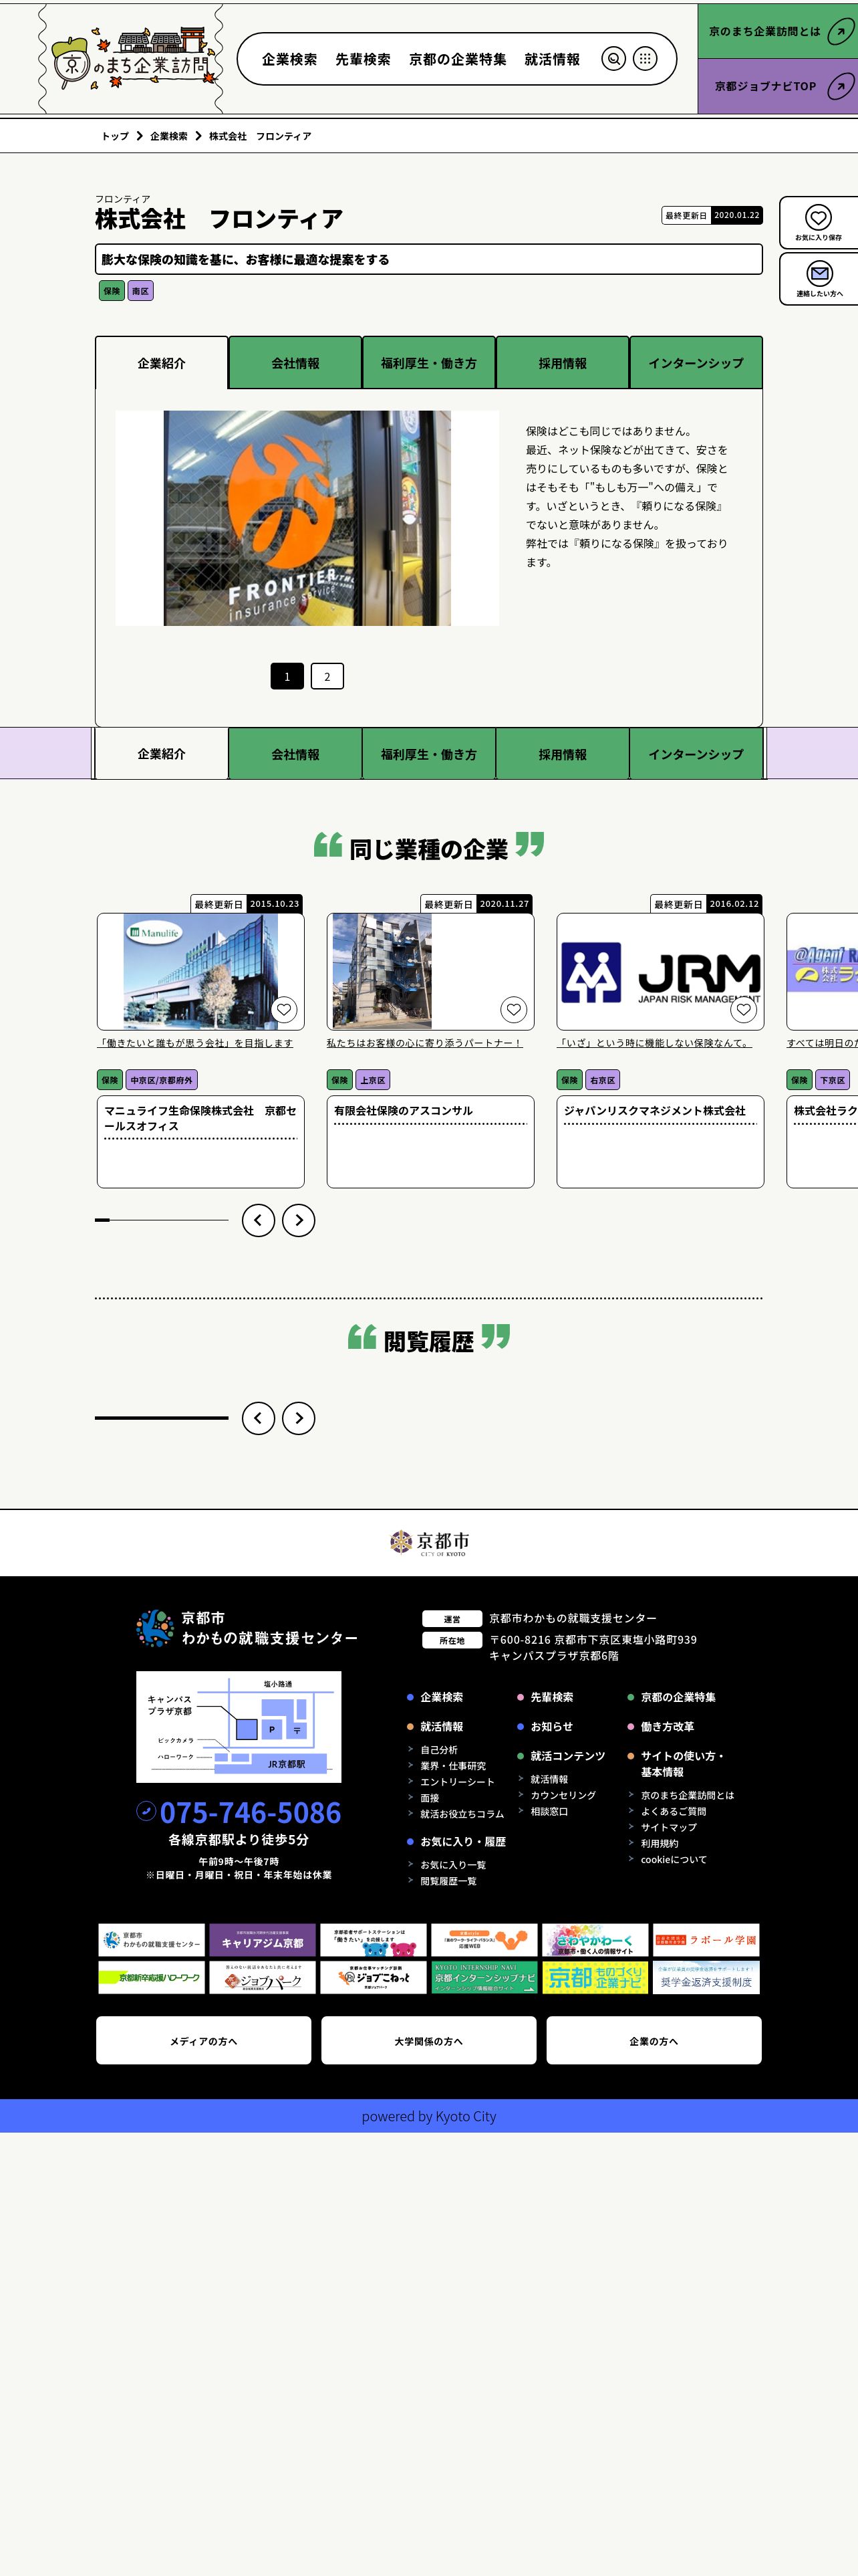Click arrow icon beside 京都ジョブナビTOP
The width and height of the screenshot is (858, 2576).
point(840,87)
